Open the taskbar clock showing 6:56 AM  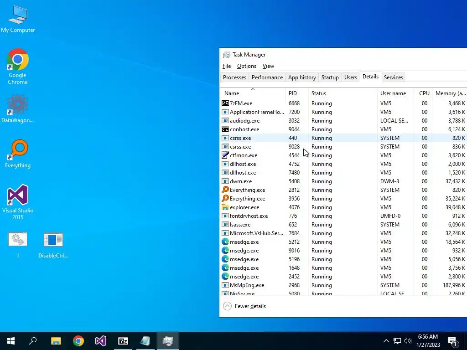(428, 341)
